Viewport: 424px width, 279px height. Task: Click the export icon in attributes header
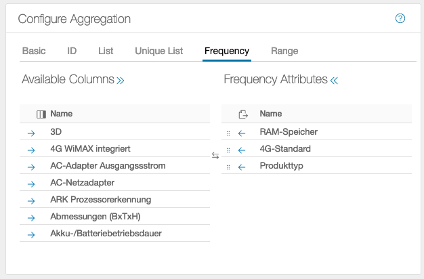pyautogui.click(x=242, y=114)
